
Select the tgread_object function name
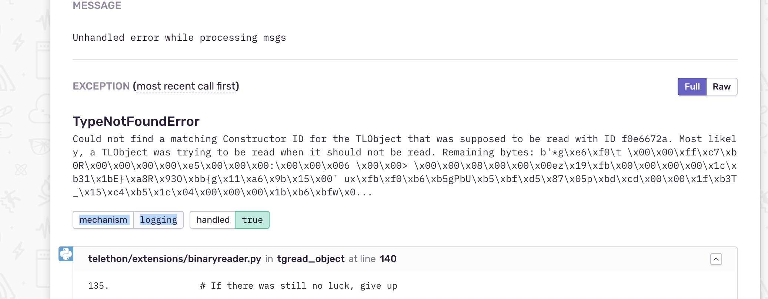point(310,259)
